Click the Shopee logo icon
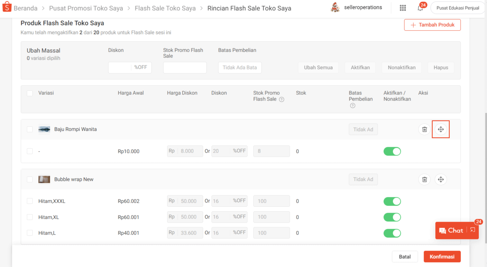The width and height of the screenshot is (487, 267). (x=7, y=7)
